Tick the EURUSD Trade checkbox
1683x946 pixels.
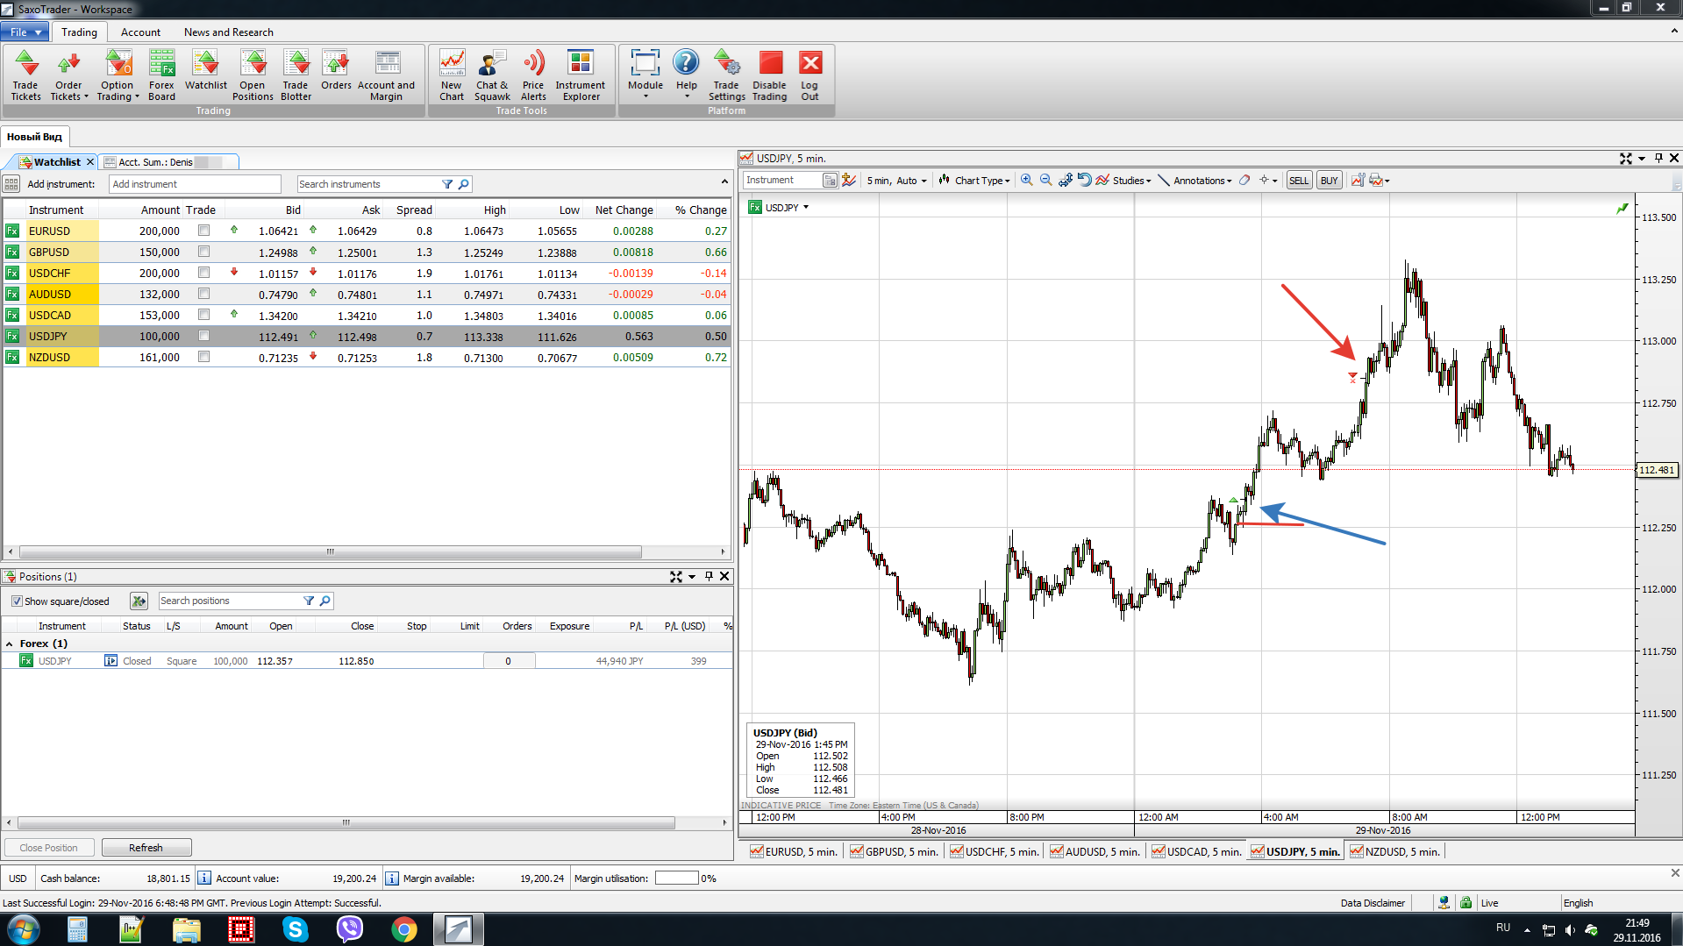tap(203, 231)
